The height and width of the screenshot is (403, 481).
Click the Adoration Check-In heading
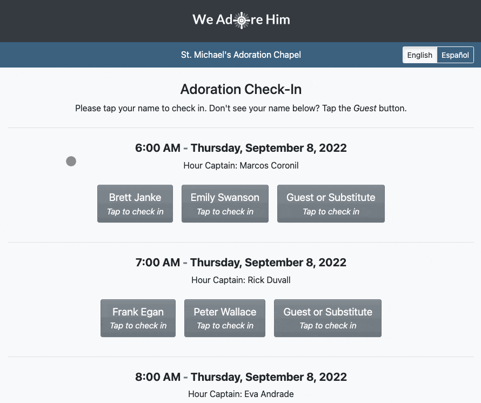[x=241, y=89]
